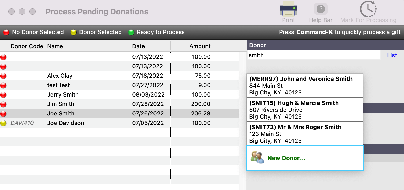Open the Help Bar
The image size is (404, 190).
click(x=321, y=10)
